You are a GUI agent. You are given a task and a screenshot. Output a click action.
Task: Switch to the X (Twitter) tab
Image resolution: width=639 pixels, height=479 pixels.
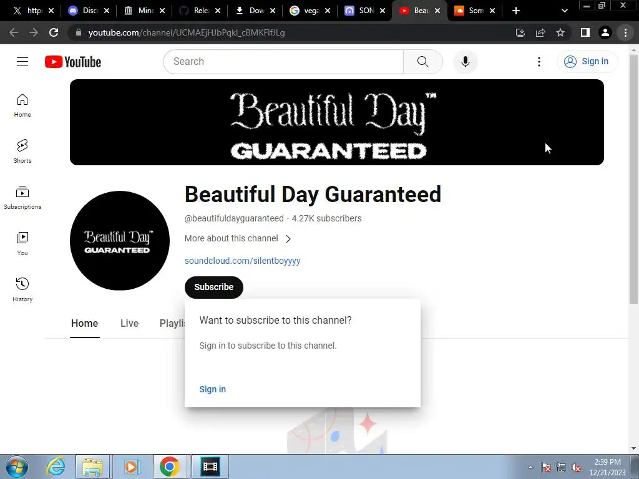tap(34, 11)
